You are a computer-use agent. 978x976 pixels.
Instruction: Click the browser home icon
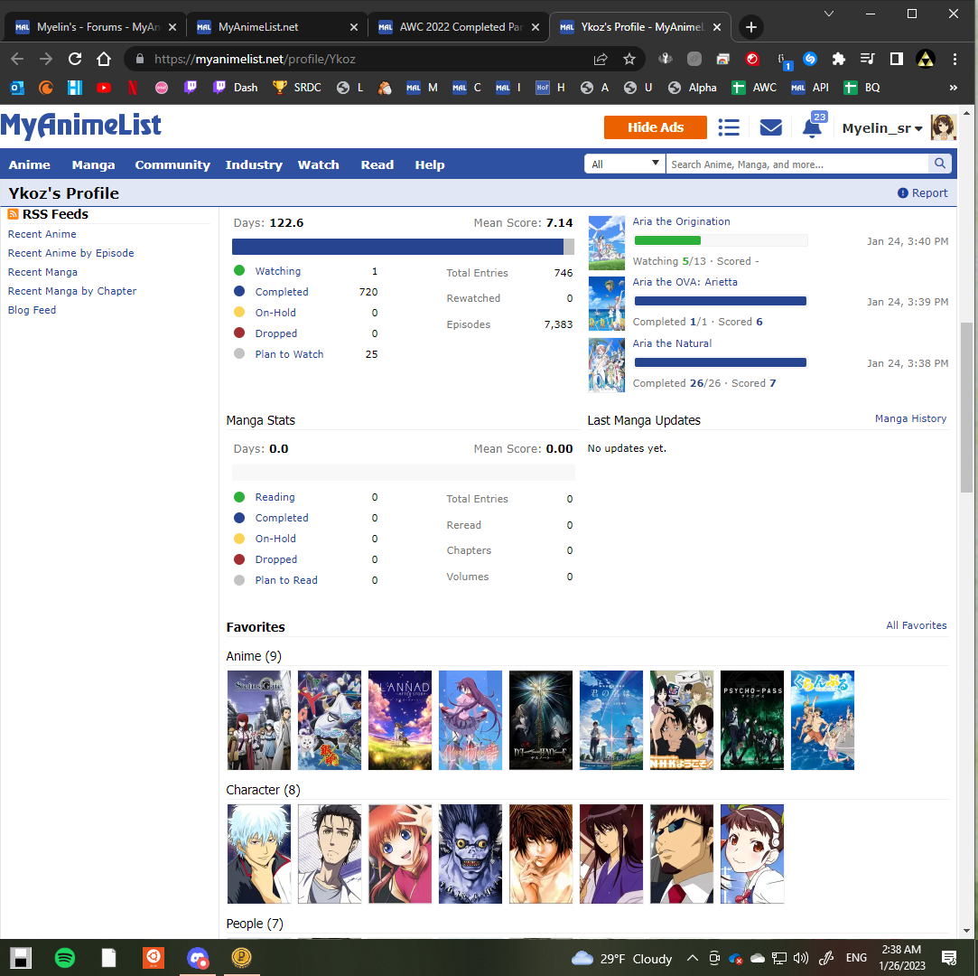coord(104,60)
